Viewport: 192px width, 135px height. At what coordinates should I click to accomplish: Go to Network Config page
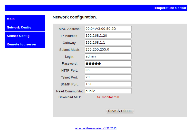(x=25, y=27)
